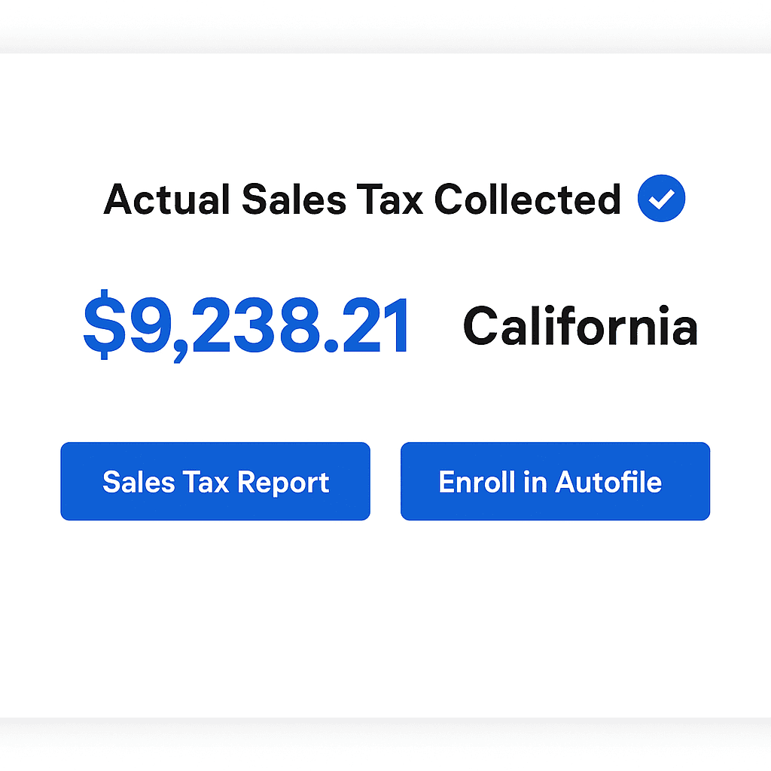Screen dimensions: 771x771
Task: Open the Sales Tax Report
Action: (x=215, y=481)
